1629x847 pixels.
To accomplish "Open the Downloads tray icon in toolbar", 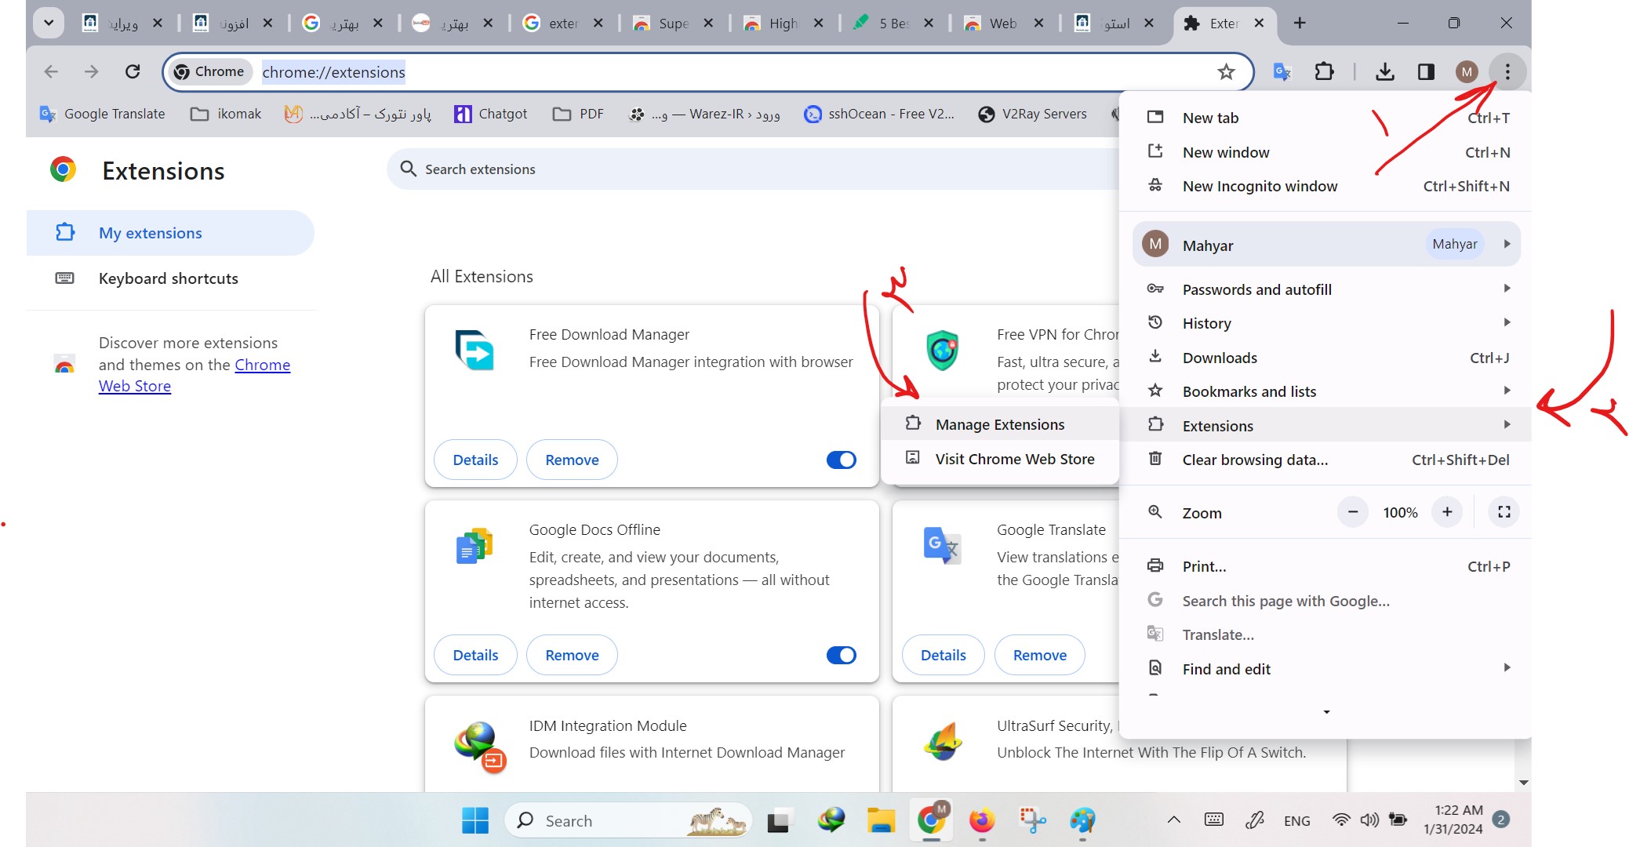I will coord(1385,72).
